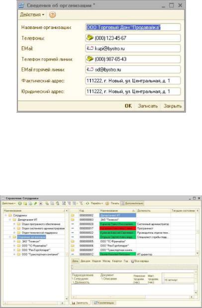The image size is (202, 308).
Task: Expand Отдел програмного обеспечения tree node
Action: click(x=14, y=224)
